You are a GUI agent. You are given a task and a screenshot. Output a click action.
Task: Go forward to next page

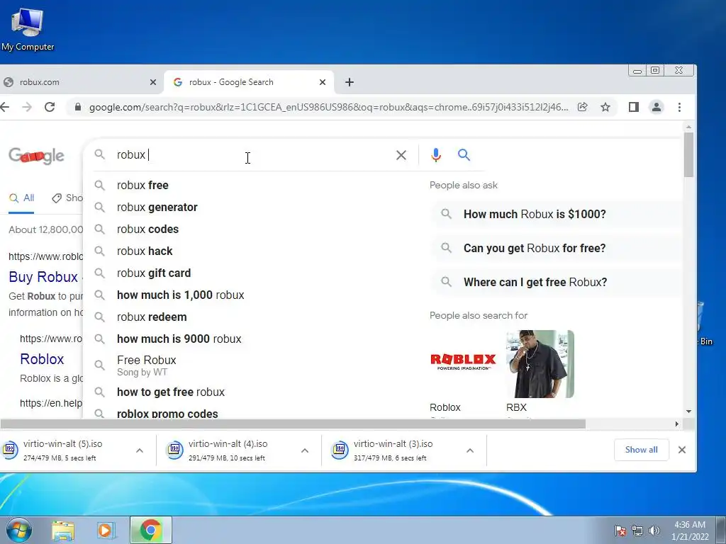coord(28,108)
